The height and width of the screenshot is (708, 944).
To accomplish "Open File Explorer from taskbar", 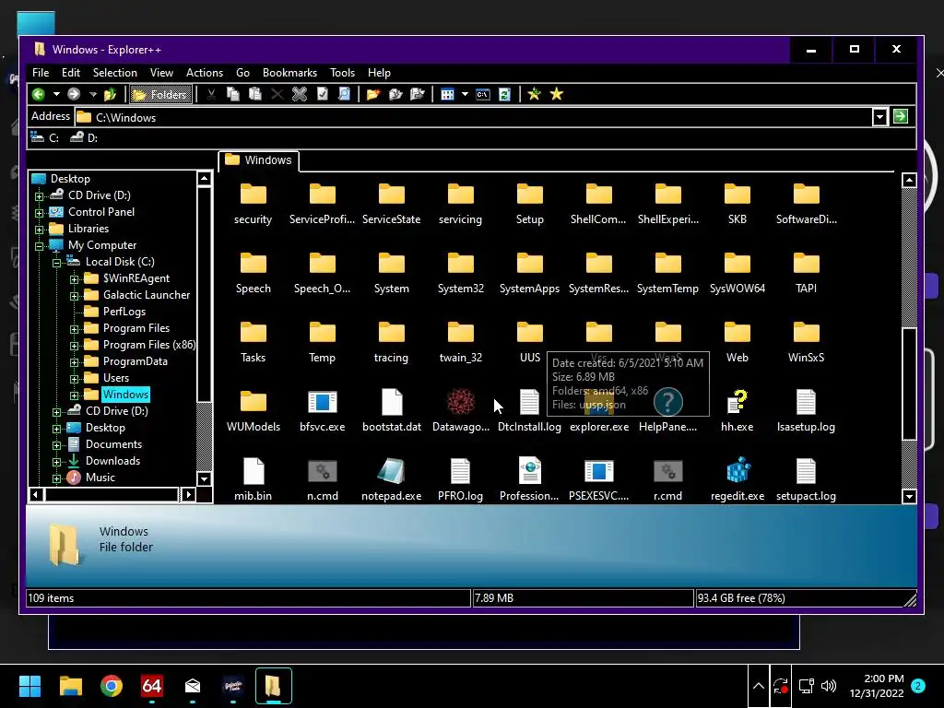I will [70, 686].
